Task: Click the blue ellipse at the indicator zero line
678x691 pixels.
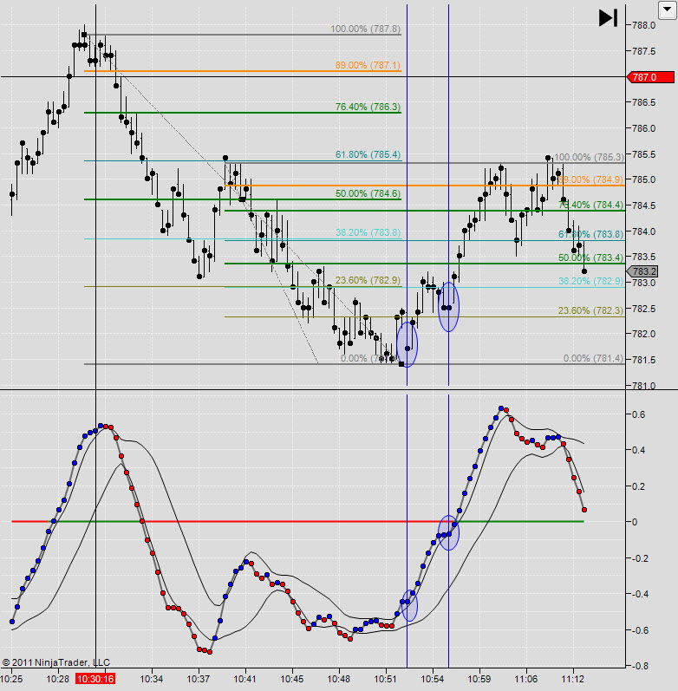Action: 448,532
